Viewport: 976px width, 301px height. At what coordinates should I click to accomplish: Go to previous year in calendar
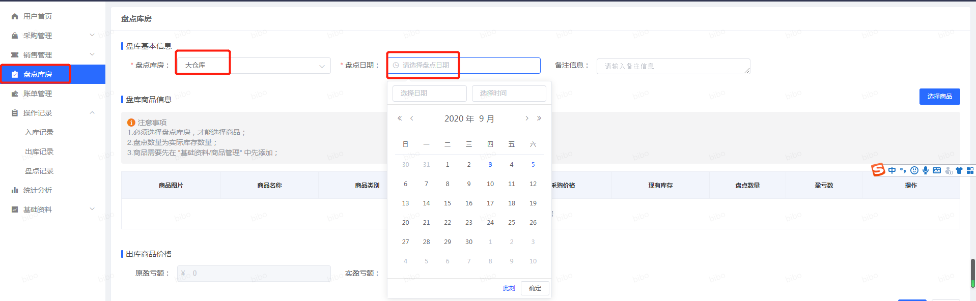tap(400, 118)
